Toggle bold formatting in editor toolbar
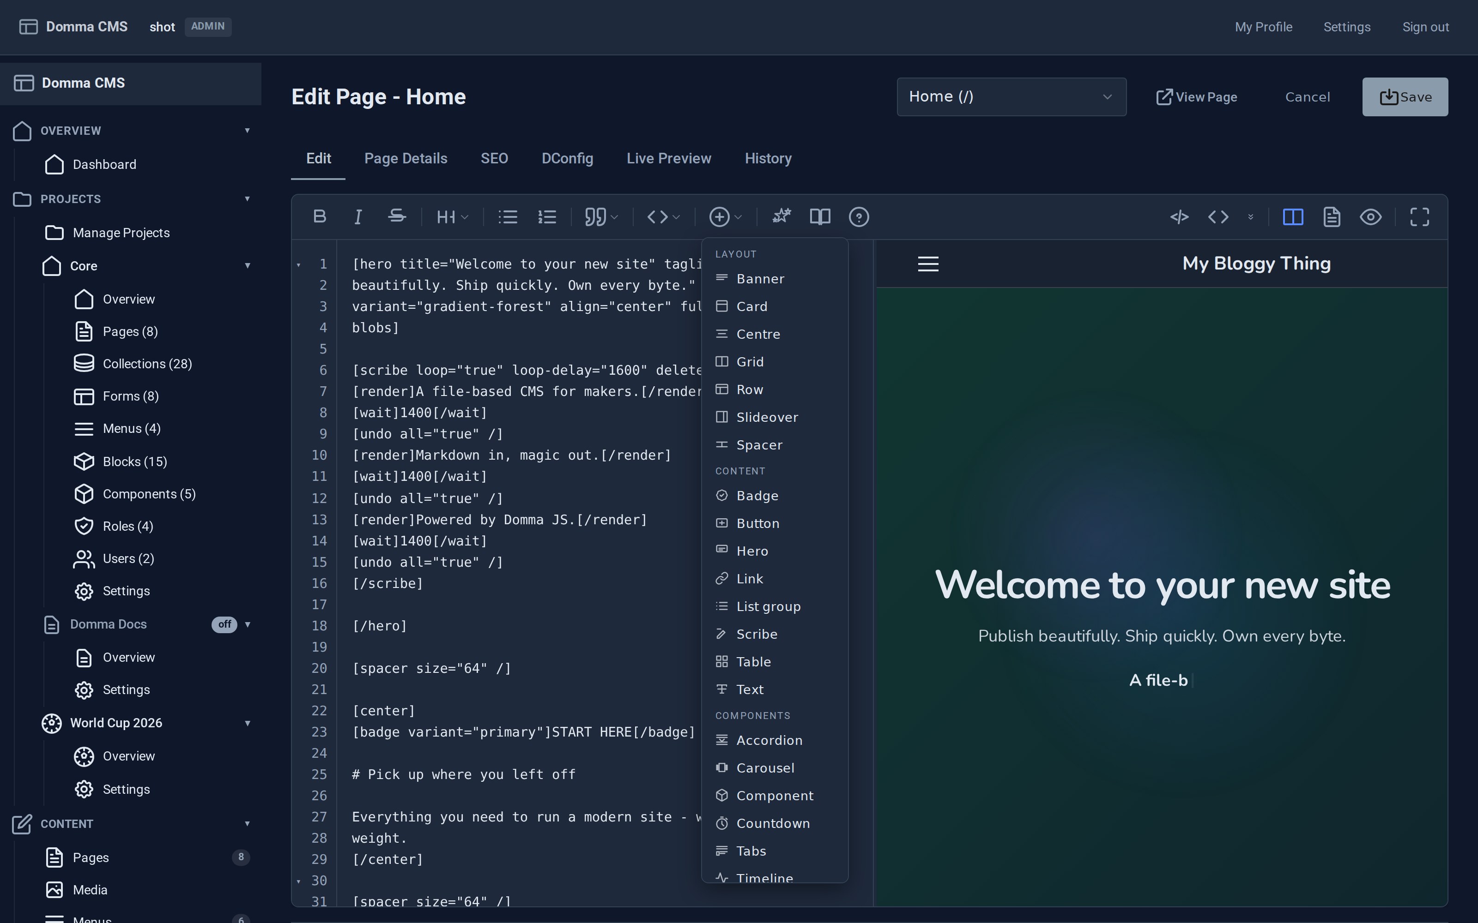The height and width of the screenshot is (923, 1478). click(320, 217)
